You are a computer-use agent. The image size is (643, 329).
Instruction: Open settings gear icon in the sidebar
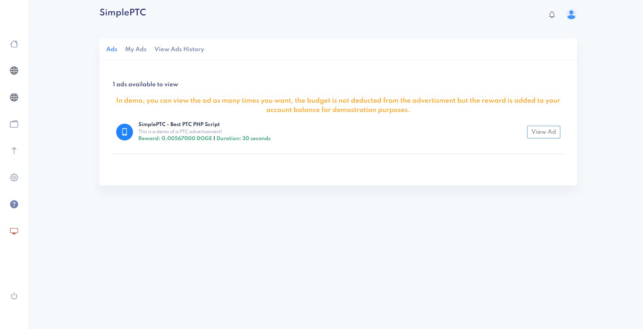pyautogui.click(x=14, y=178)
